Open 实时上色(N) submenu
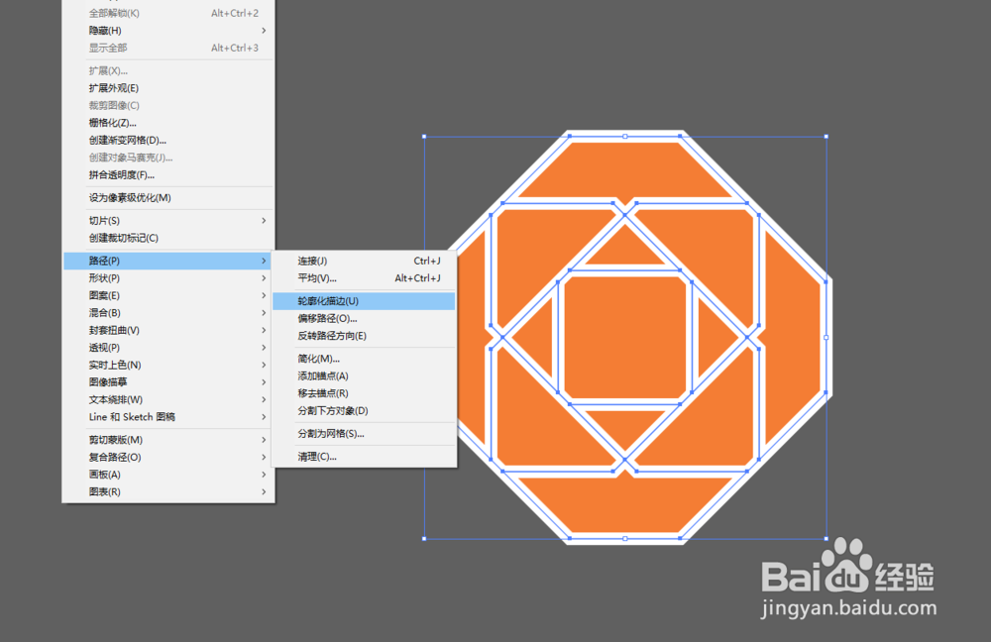 [x=168, y=365]
